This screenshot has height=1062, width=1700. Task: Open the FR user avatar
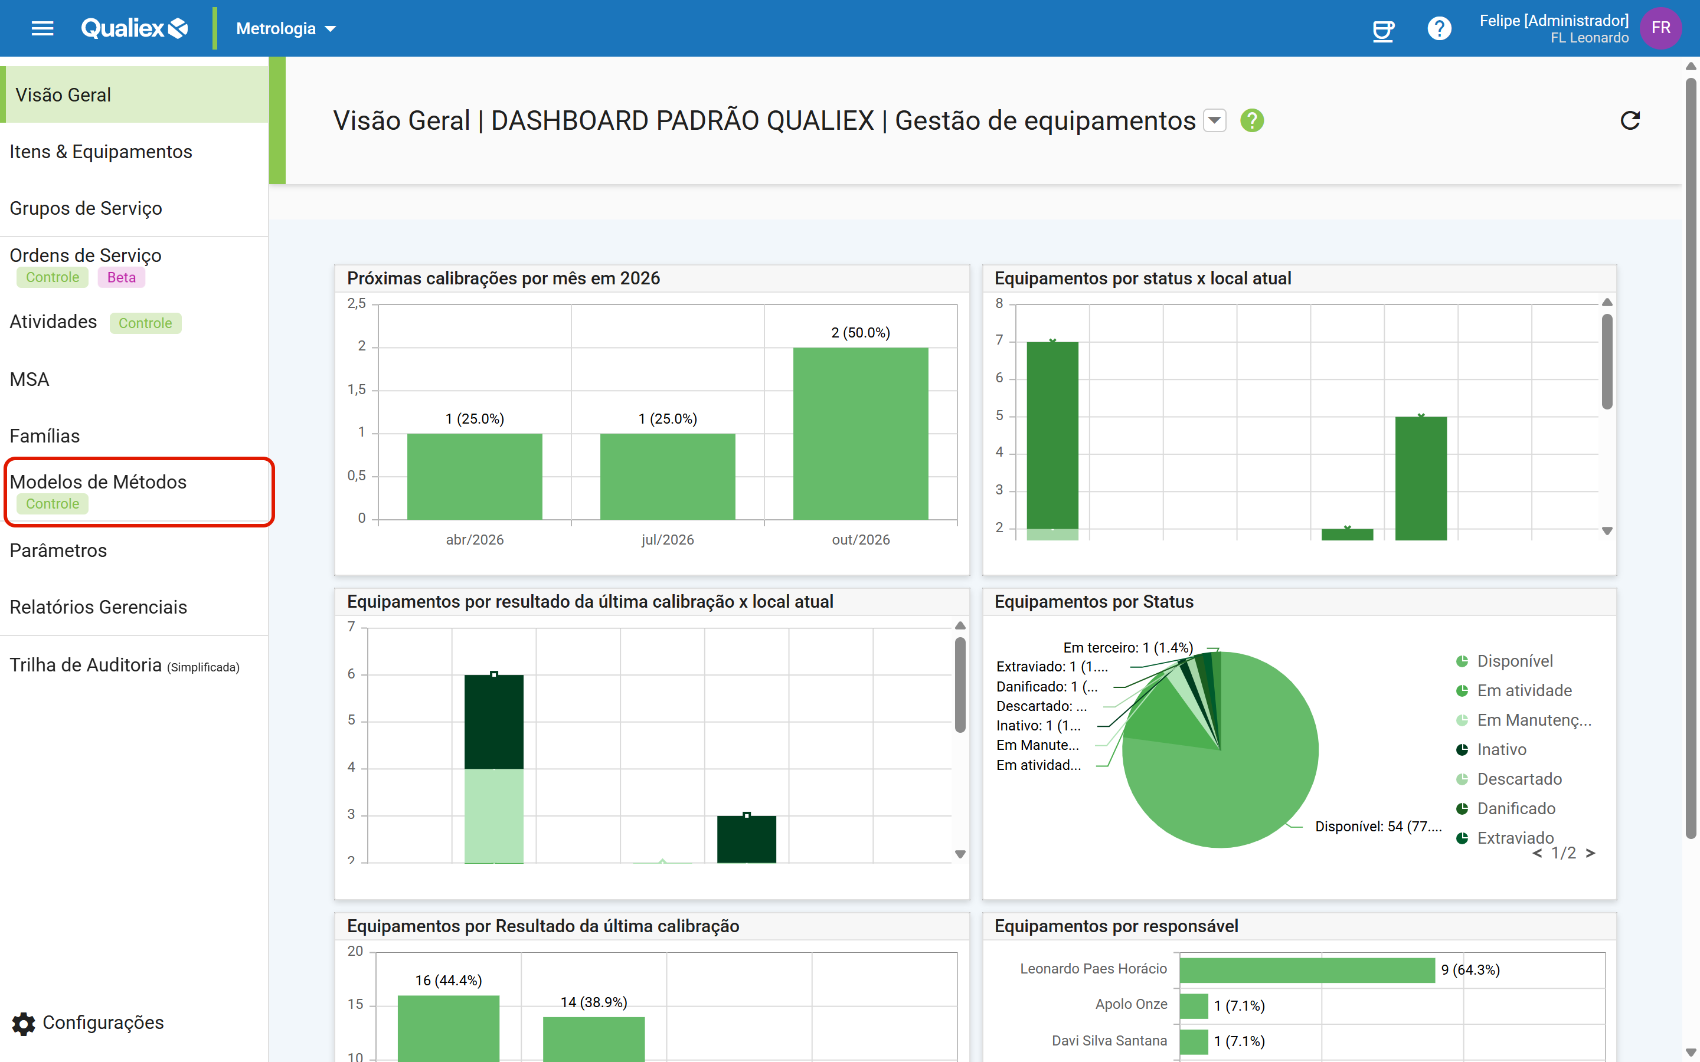coord(1660,28)
